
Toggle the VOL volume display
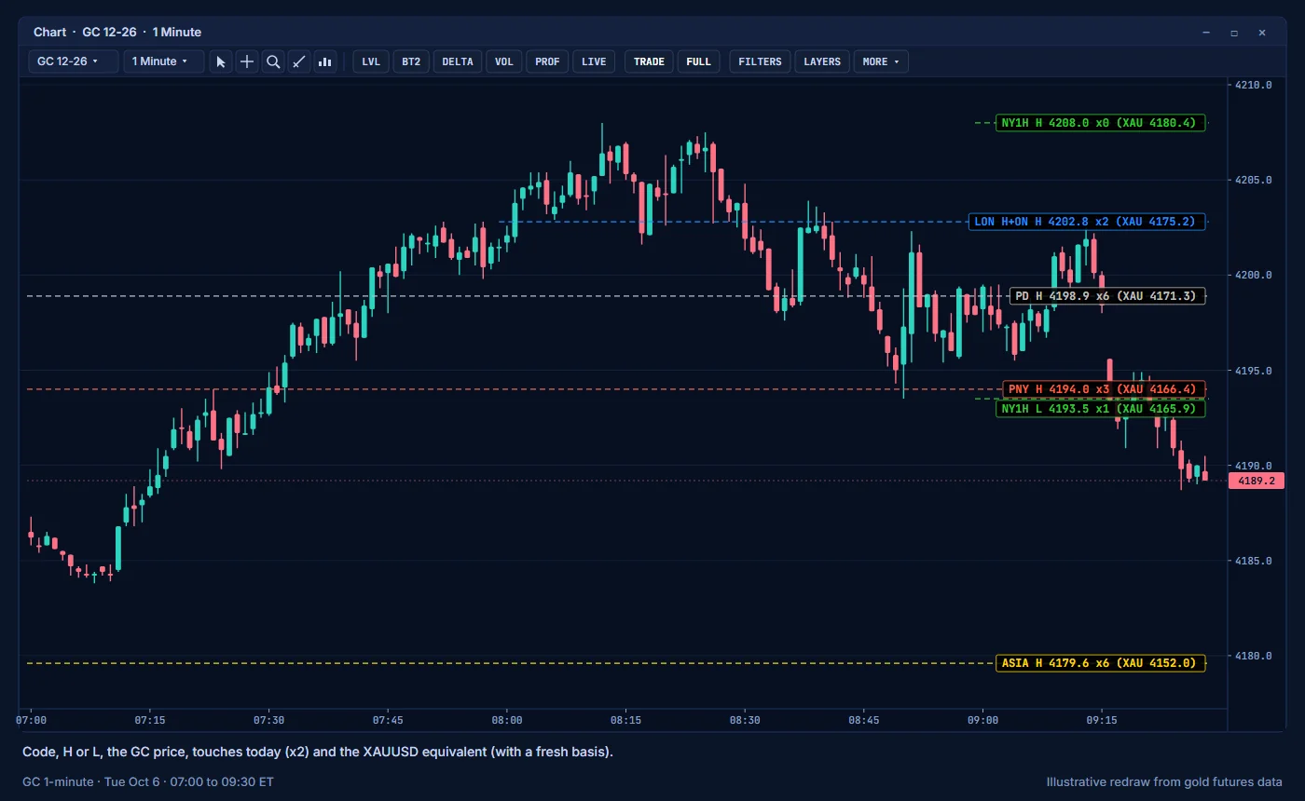(x=504, y=61)
